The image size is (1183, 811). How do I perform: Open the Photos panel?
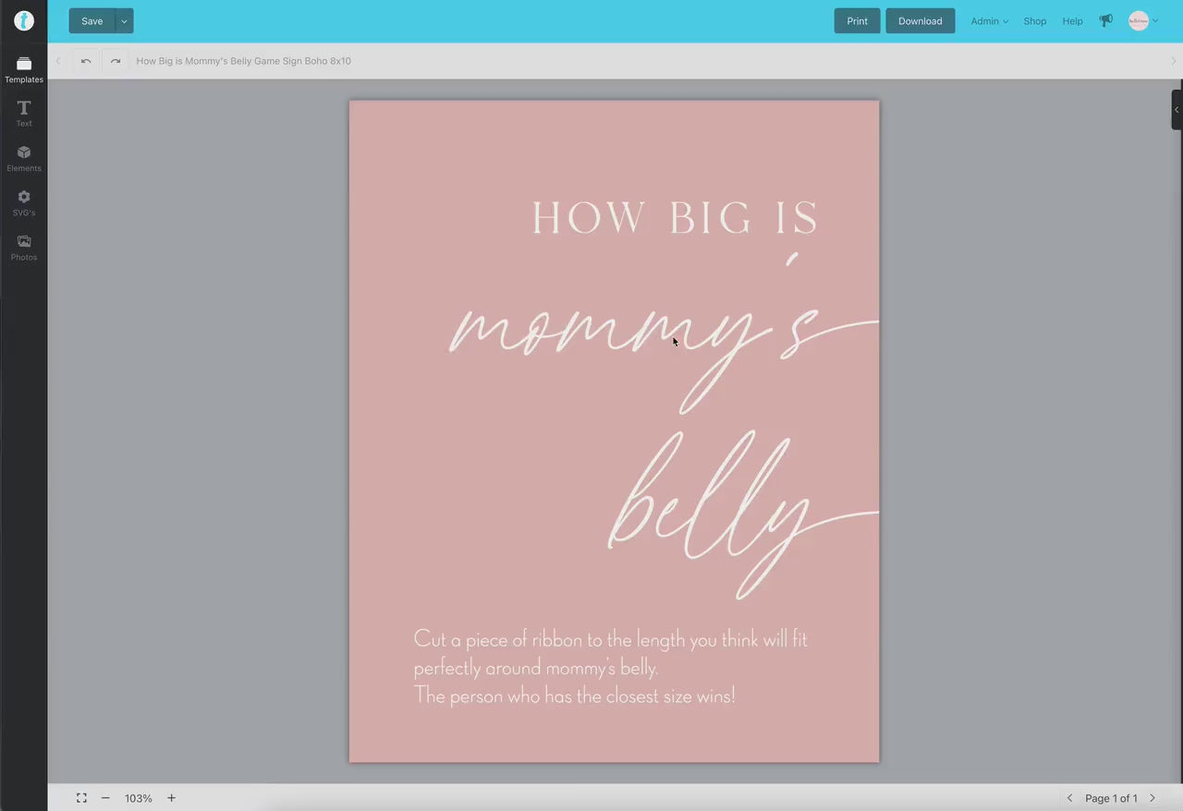(24, 248)
